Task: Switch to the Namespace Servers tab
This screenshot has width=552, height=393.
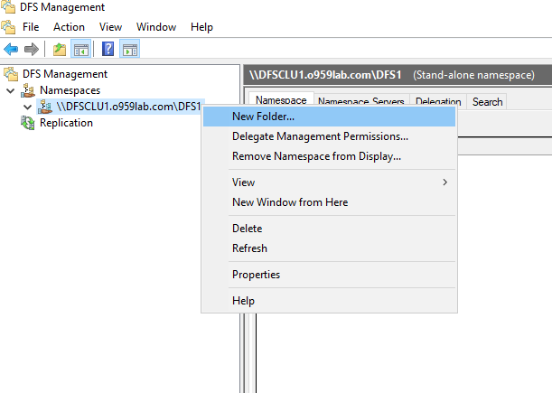Action: click(361, 100)
